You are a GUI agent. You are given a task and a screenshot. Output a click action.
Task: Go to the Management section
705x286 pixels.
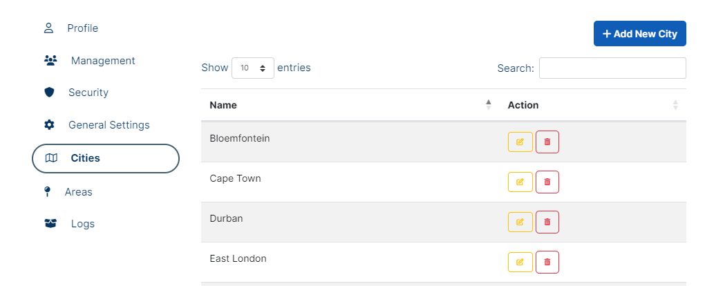[102, 61]
